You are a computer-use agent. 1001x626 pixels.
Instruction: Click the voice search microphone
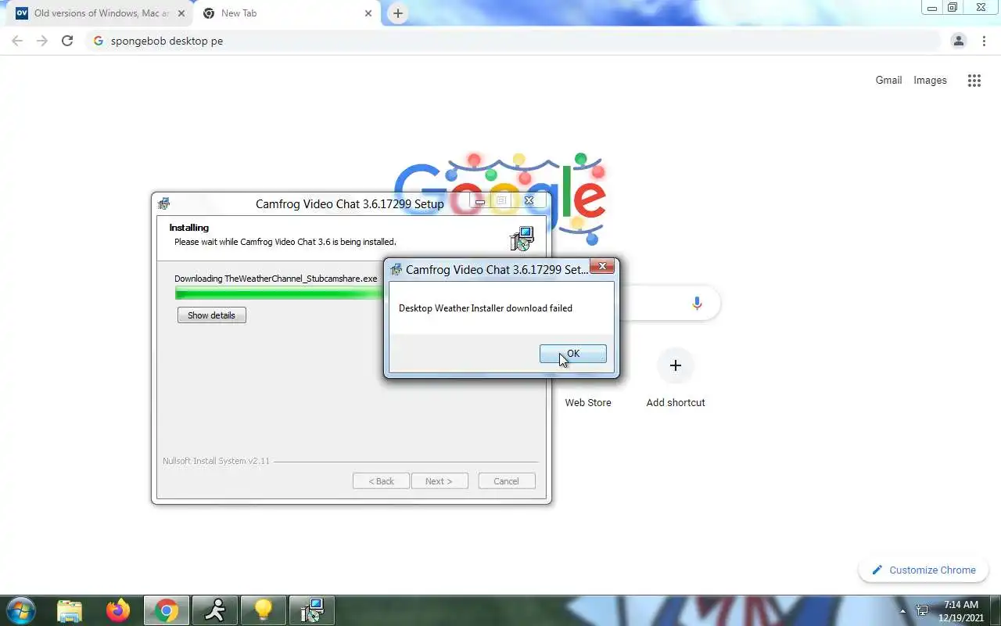coord(697,304)
